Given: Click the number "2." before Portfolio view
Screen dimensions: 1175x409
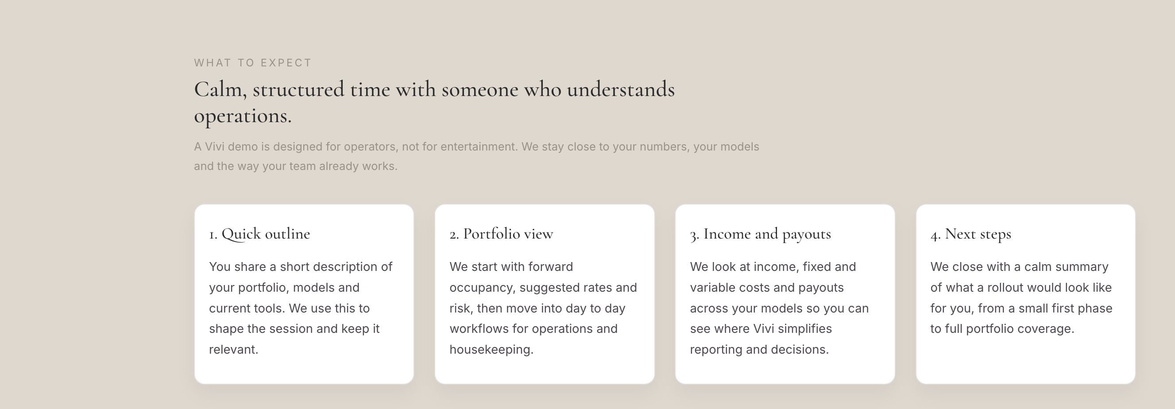Looking at the screenshot, I should pos(454,235).
